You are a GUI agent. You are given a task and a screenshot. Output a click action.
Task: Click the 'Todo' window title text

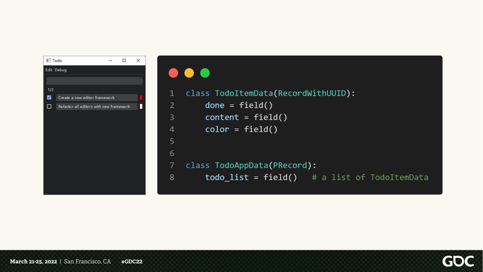[x=57, y=61]
